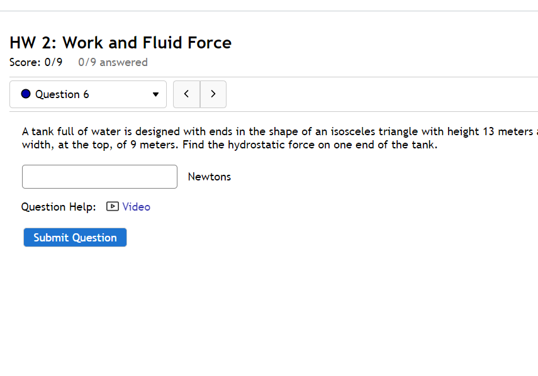Click the Score 0/9 label

coord(35,62)
